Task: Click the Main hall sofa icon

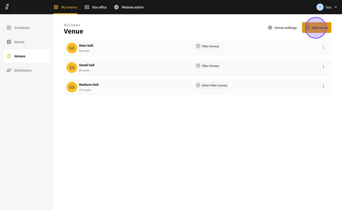Action: [x=72, y=48]
